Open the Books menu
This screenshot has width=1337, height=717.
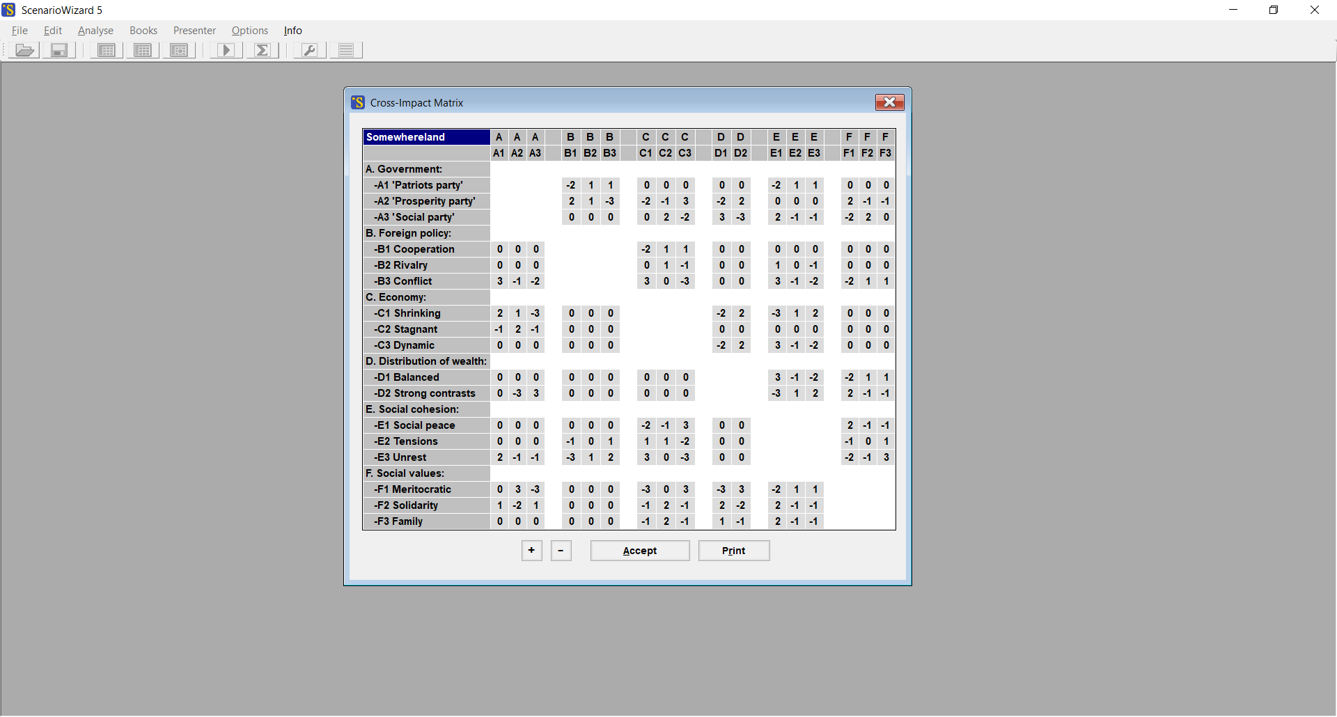point(143,31)
